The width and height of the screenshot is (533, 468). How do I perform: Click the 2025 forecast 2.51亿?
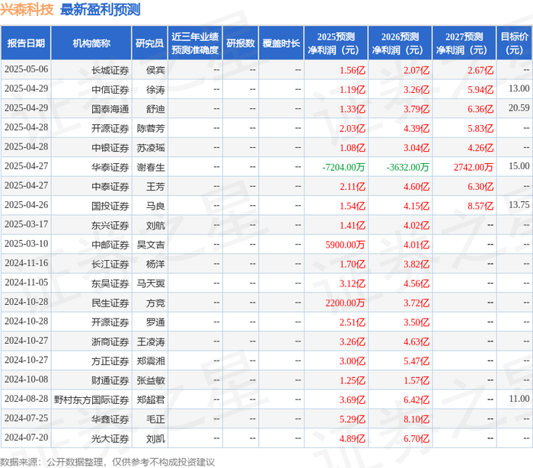353,322
